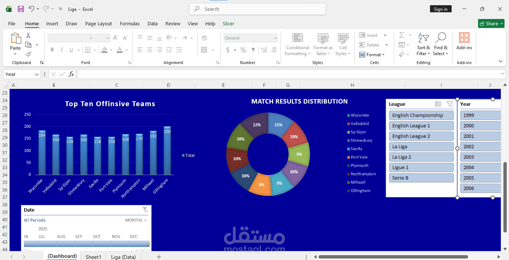Toggle Underline formatting
This screenshot has height=260, width=509.
pos(72,50)
